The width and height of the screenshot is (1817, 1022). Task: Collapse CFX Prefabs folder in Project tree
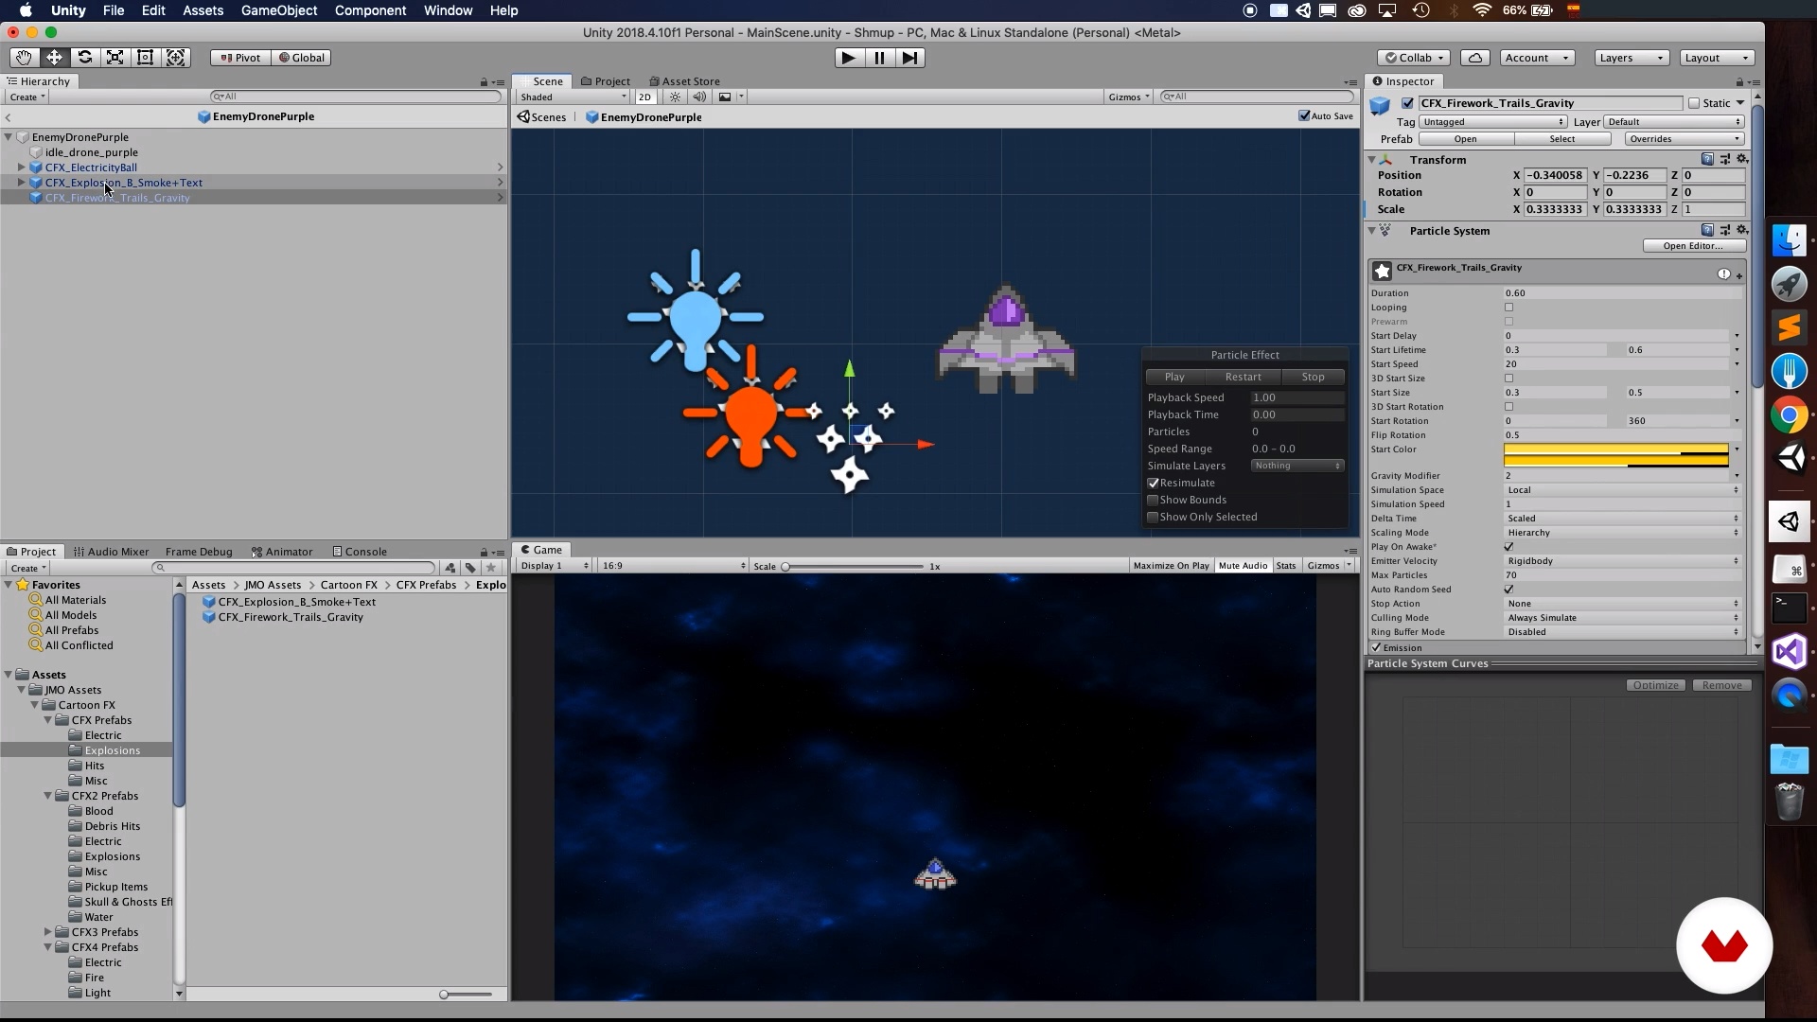[48, 720]
